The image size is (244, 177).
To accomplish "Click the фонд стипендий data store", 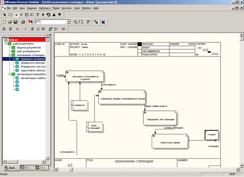I will (x=94, y=127).
